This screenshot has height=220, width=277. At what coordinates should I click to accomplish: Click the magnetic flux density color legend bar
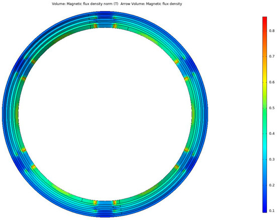tap(264, 115)
